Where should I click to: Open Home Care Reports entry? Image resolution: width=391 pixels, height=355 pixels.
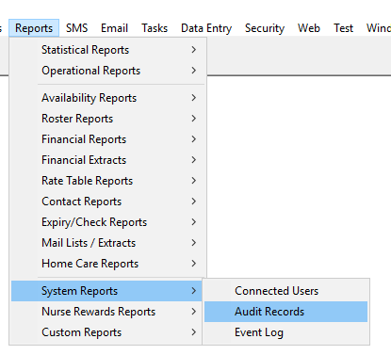coord(108,264)
